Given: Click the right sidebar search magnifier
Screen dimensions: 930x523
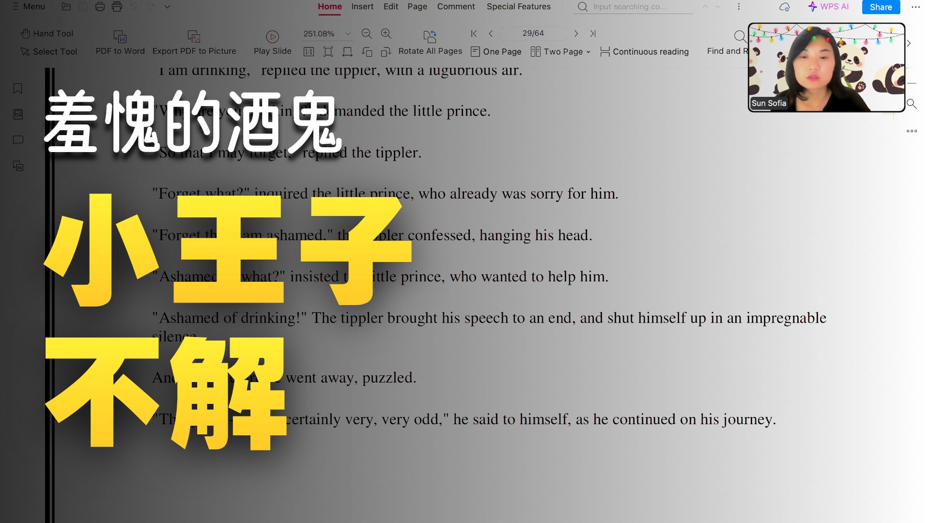Looking at the screenshot, I should [x=912, y=104].
